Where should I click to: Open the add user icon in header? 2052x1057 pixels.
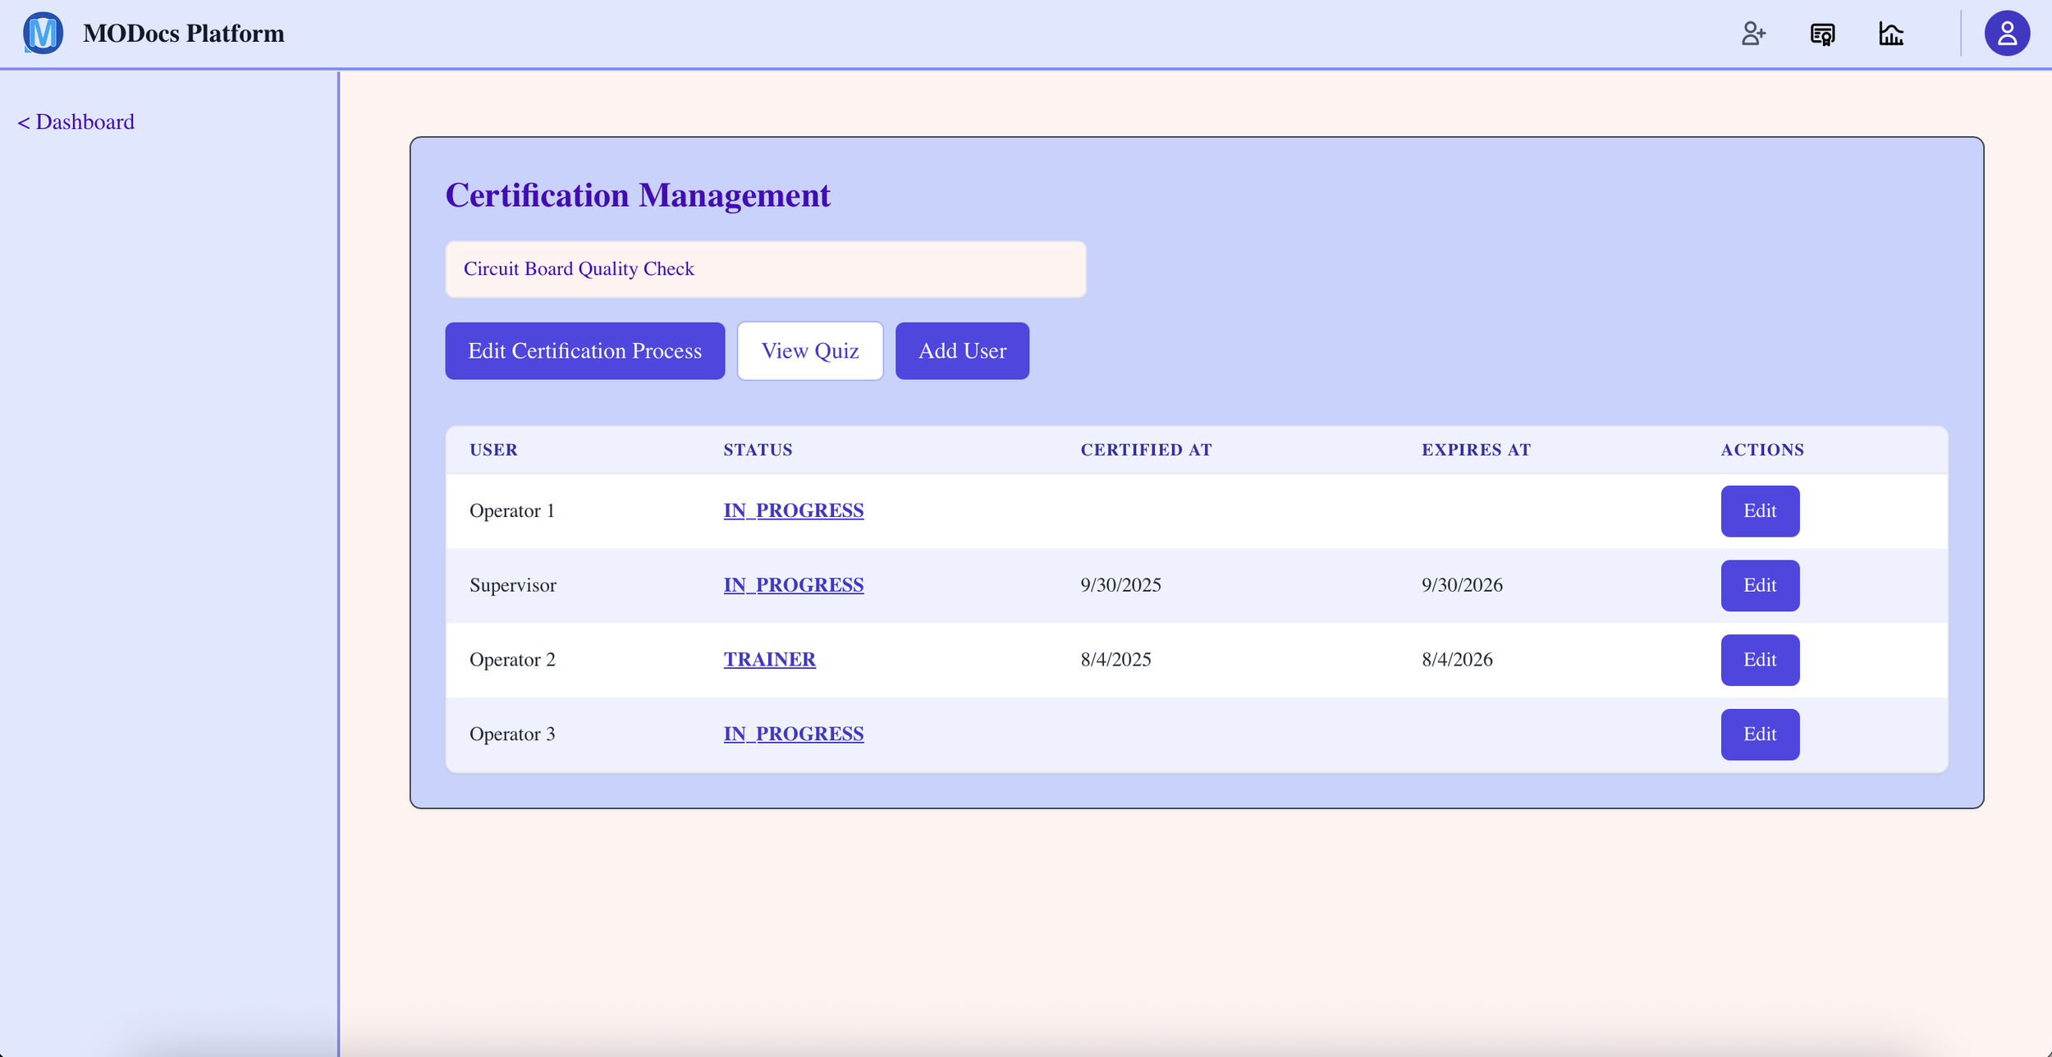click(1753, 34)
